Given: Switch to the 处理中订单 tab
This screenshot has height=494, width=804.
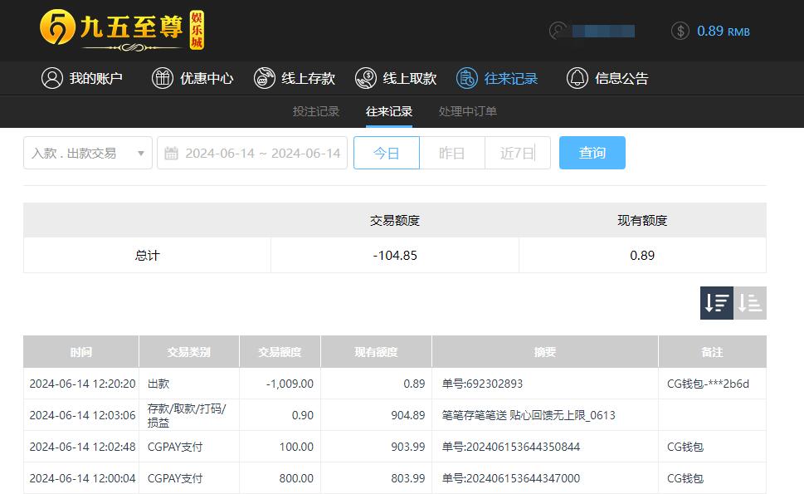Looking at the screenshot, I should [465, 111].
